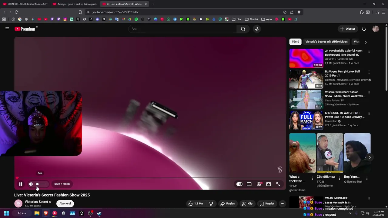The image size is (388, 218).
Task: Open the oyun bookmarks folder
Action: 266,19
